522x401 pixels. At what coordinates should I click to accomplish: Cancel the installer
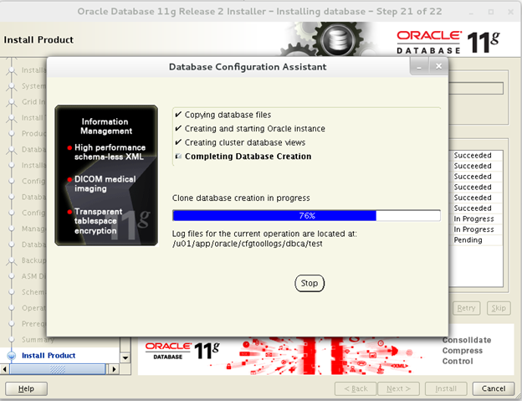(494, 388)
